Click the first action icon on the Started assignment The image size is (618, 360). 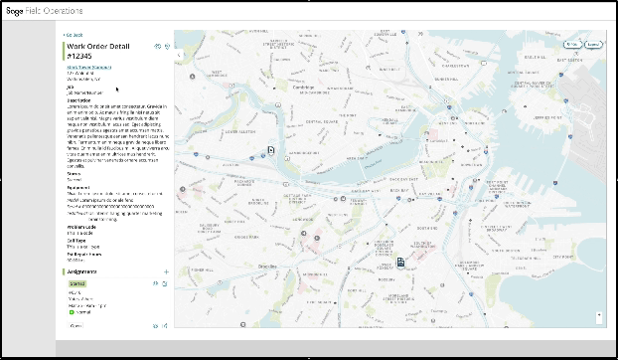point(155,283)
